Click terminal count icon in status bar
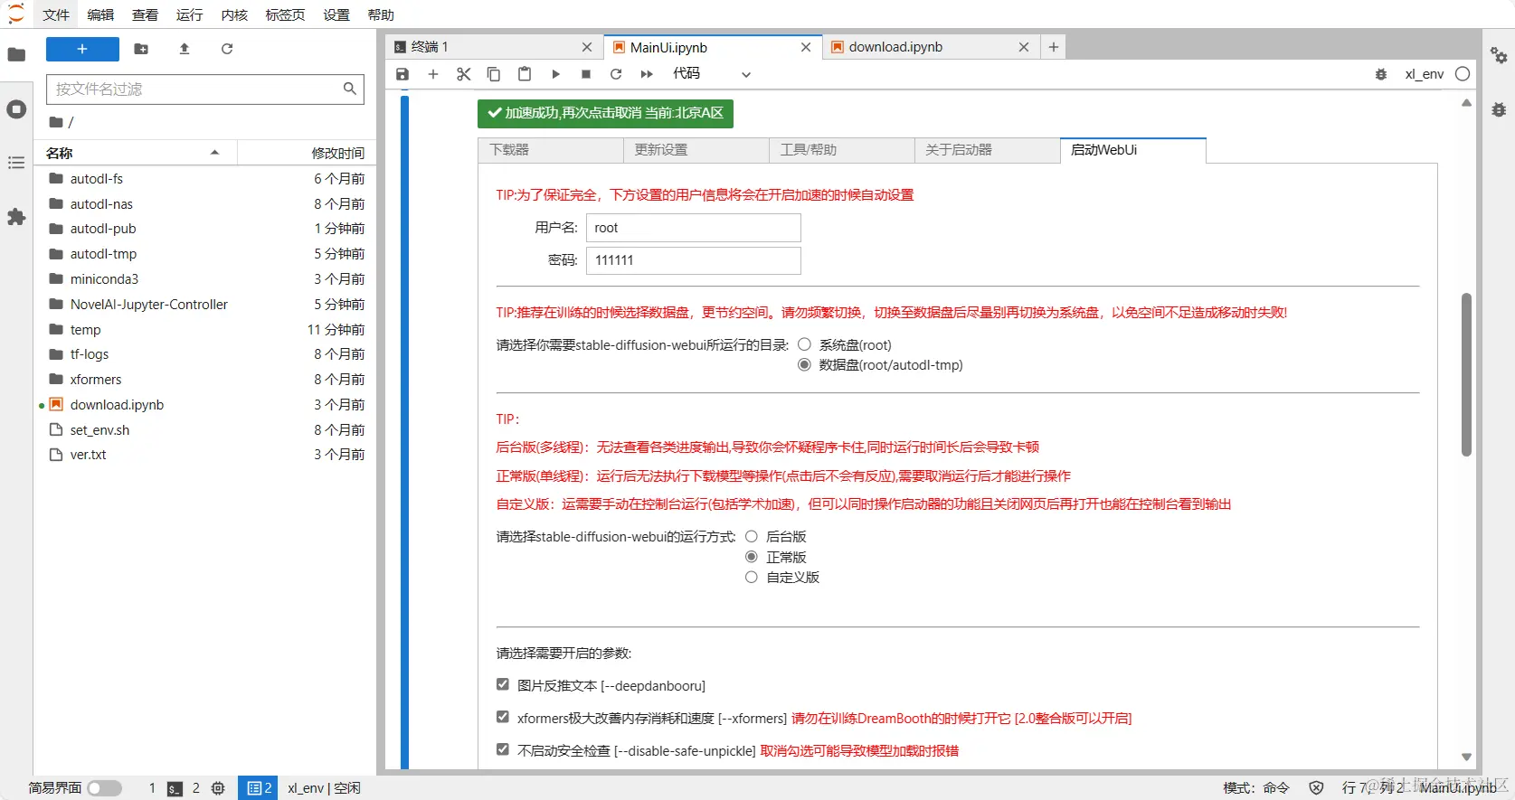Viewport: 1515px width, 800px height. [x=175, y=788]
